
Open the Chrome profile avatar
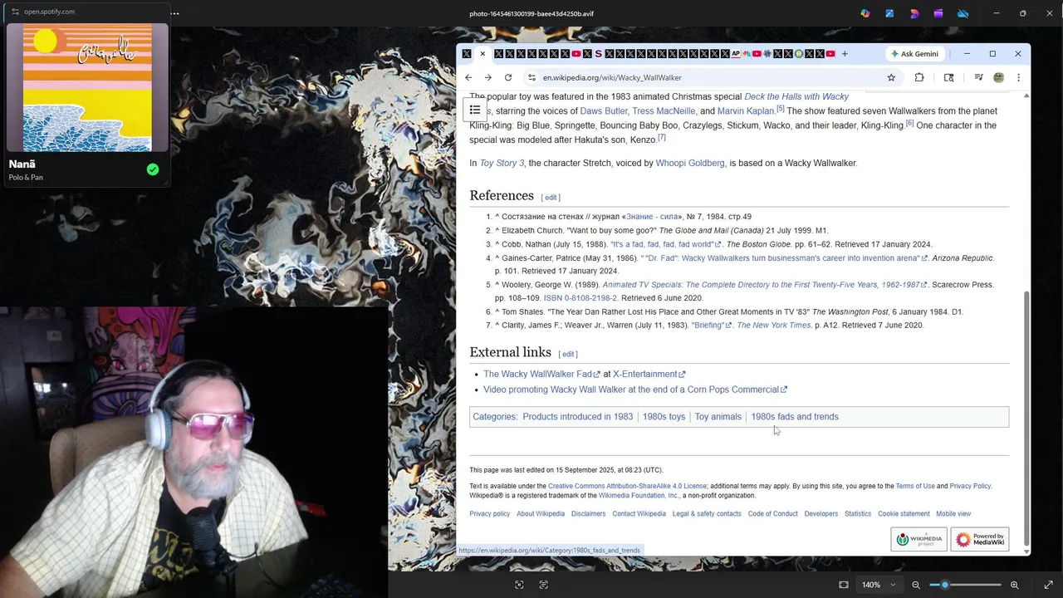998,77
